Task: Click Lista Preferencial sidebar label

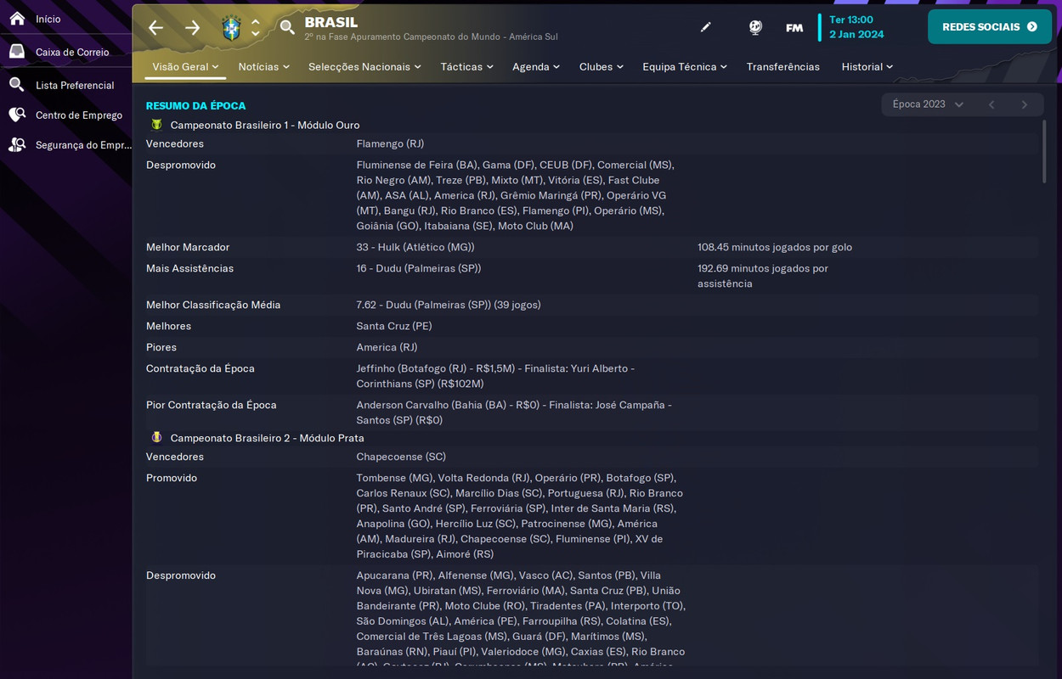Action: coord(75,85)
